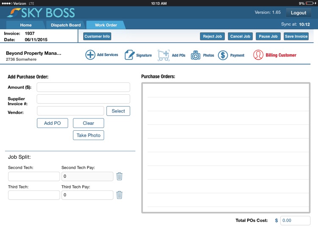
Task: Focus the Supplier Invoice # field
Action: click(x=83, y=99)
